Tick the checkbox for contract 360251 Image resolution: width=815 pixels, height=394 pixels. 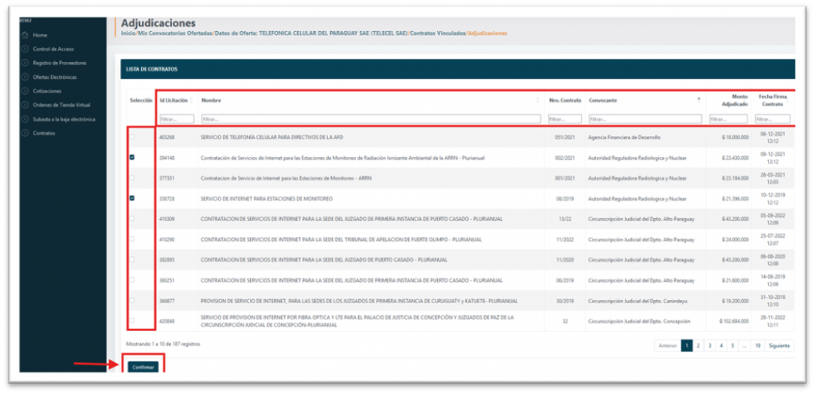pyautogui.click(x=132, y=279)
